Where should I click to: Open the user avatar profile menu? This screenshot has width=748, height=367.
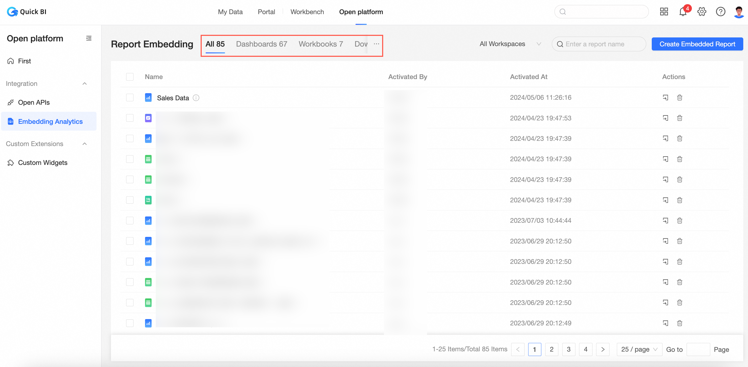tap(739, 12)
